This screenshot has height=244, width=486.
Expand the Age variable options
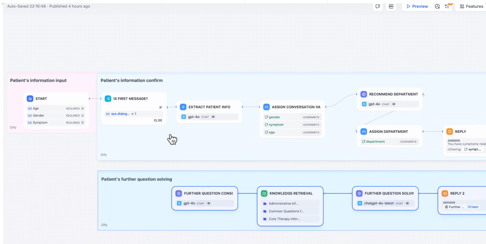point(82,109)
